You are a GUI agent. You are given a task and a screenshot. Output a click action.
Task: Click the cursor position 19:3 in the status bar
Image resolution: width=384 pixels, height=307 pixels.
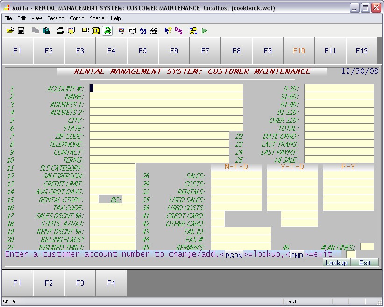click(291, 301)
